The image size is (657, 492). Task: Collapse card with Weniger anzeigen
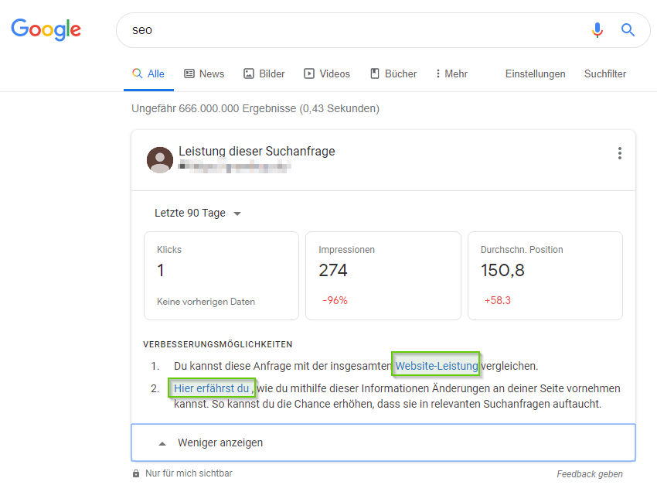[x=383, y=442]
